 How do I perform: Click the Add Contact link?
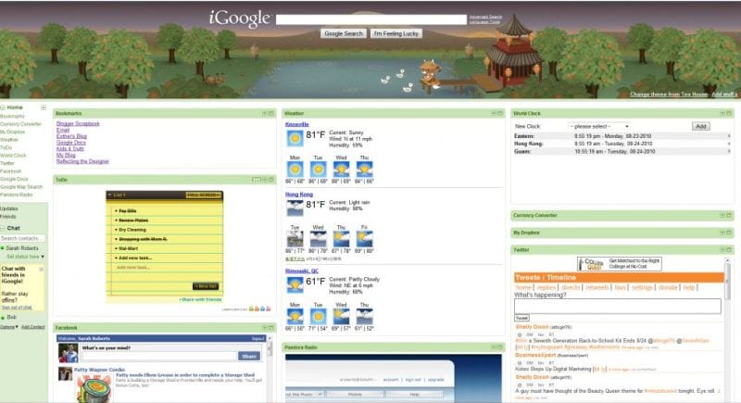point(32,327)
